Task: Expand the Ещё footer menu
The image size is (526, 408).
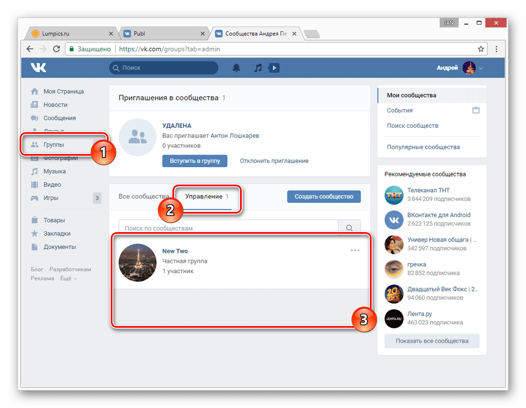Action: pyautogui.click(x=68, y=279)
